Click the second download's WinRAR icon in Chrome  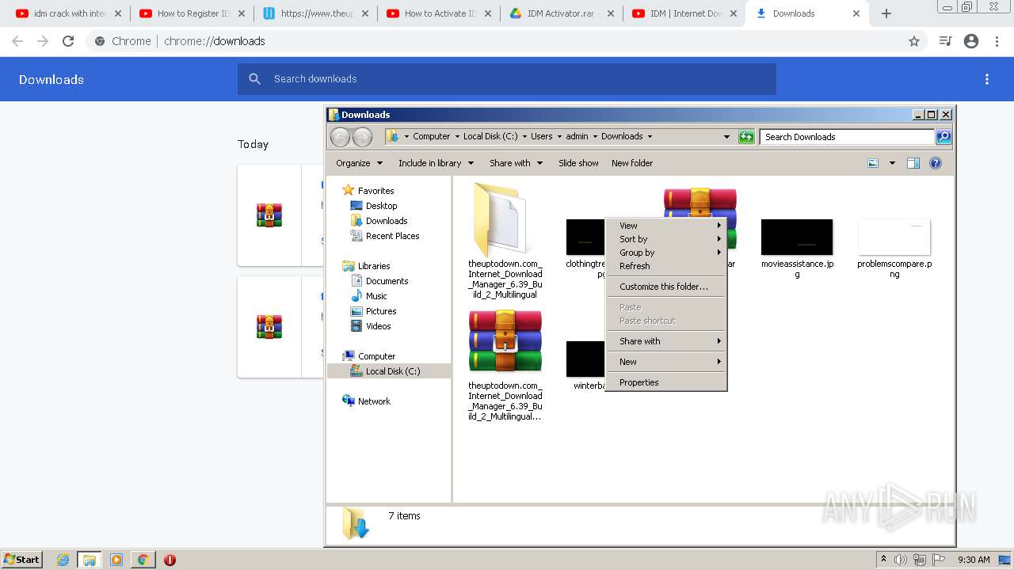click(x=269, y=327)
